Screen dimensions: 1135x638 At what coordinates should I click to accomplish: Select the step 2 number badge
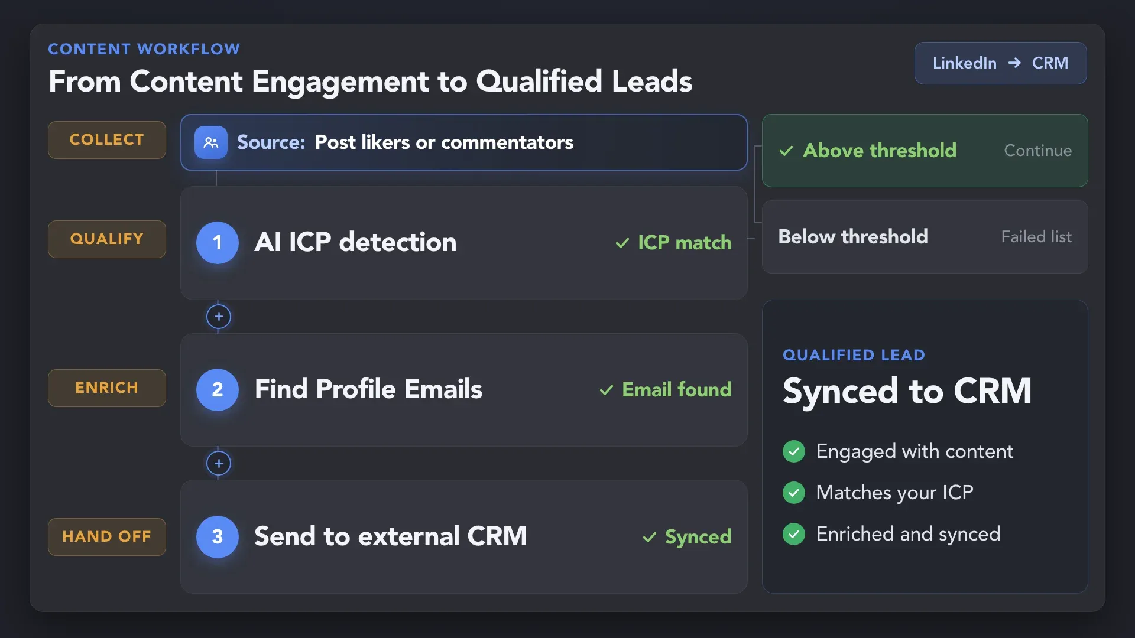pyautogui.click(x=218, y=389)
